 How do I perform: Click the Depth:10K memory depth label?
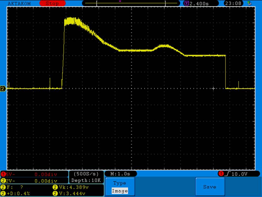[86, 181]
